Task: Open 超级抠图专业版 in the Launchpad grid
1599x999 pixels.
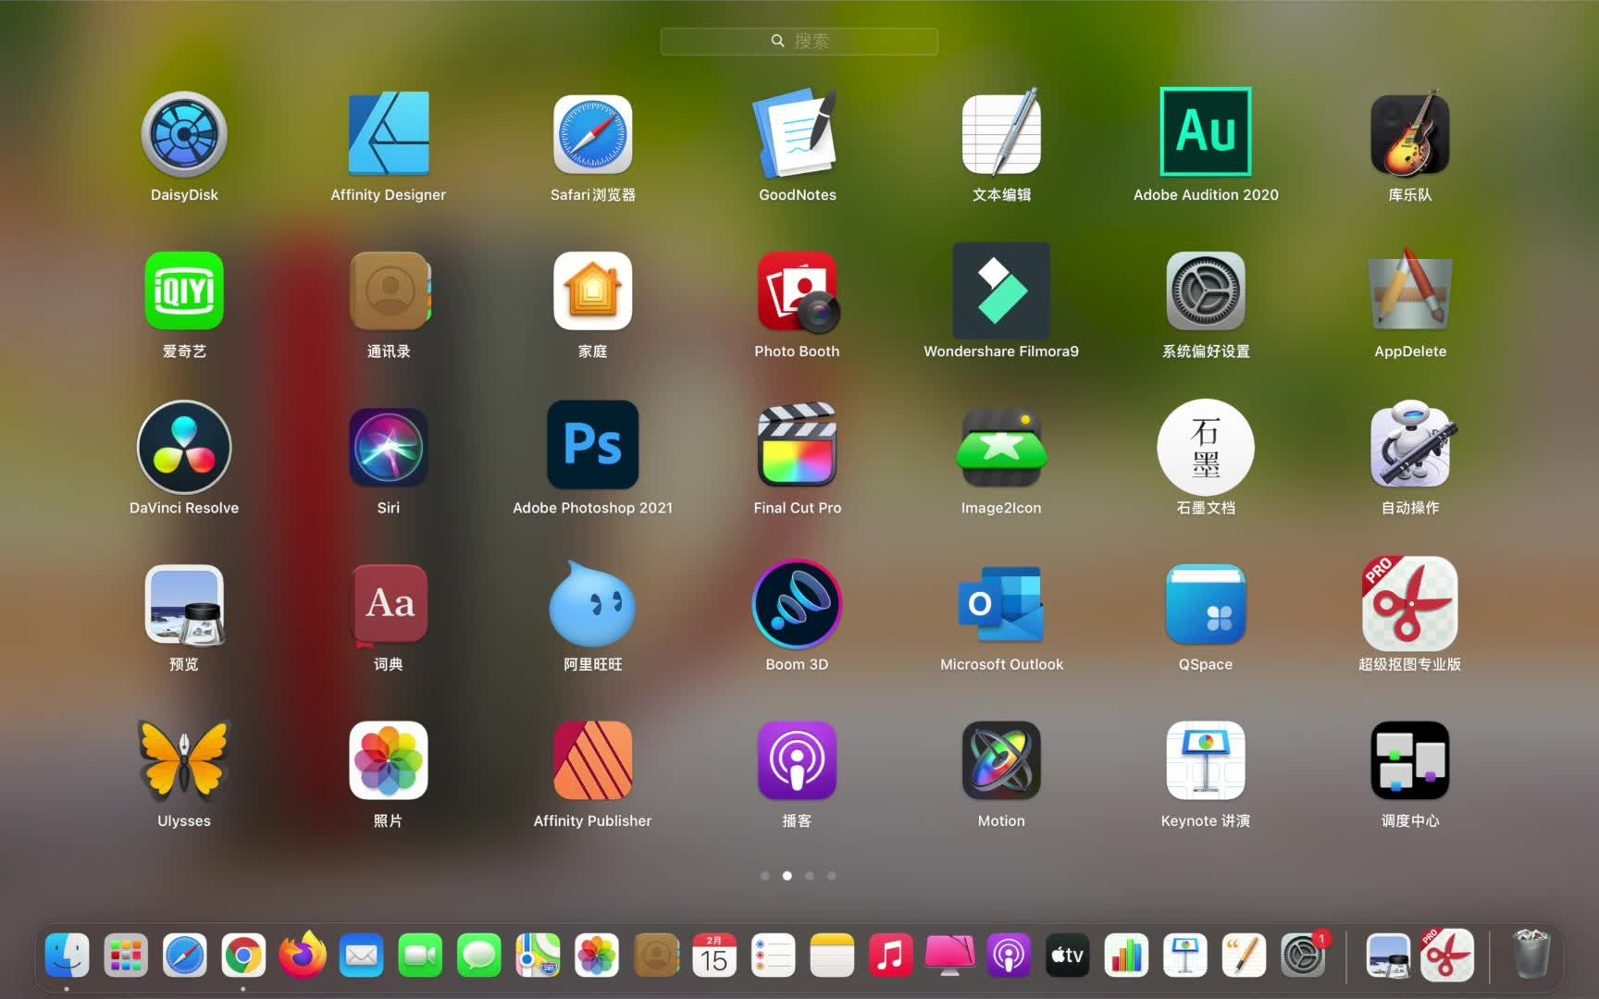Action: tap(1410, 603)
